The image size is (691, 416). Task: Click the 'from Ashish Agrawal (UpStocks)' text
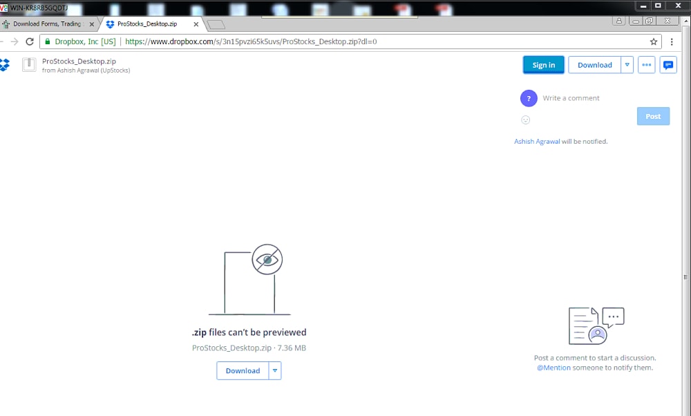[x=86, y=70]
